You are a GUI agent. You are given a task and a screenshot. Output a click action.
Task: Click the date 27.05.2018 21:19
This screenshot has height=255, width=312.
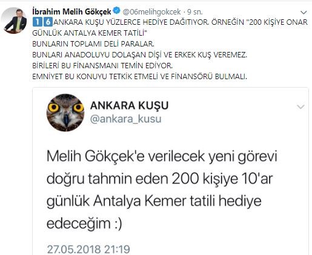click(x=88, y=249)
